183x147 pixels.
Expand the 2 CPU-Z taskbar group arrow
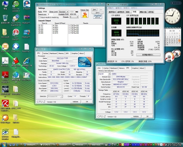[x=54, y=145]
